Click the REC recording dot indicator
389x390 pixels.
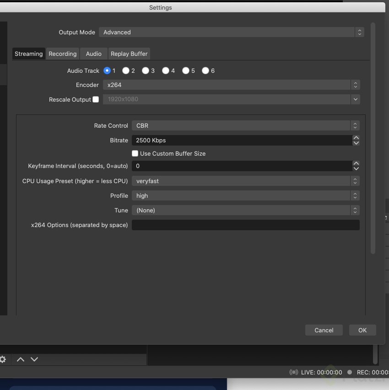coord(350,372)
